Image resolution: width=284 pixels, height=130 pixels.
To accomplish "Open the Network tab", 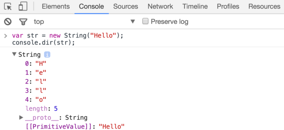I will [160, 7].
